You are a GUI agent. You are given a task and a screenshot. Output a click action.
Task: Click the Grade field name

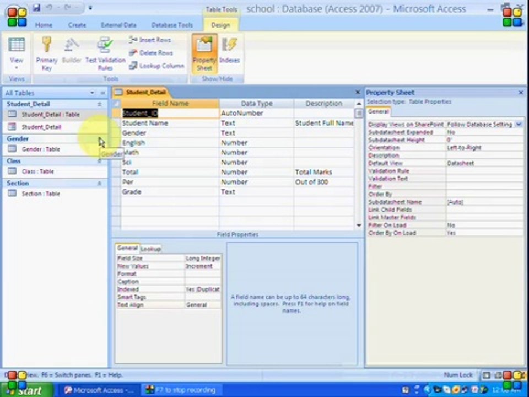point(170,191)
